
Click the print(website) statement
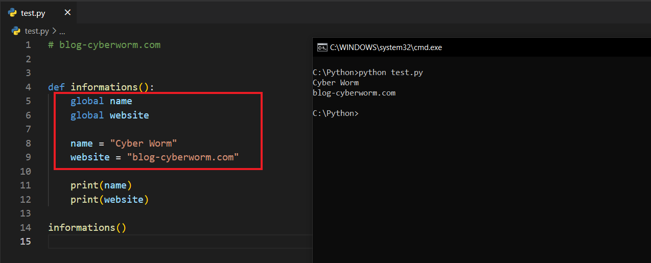pos(109,199)
